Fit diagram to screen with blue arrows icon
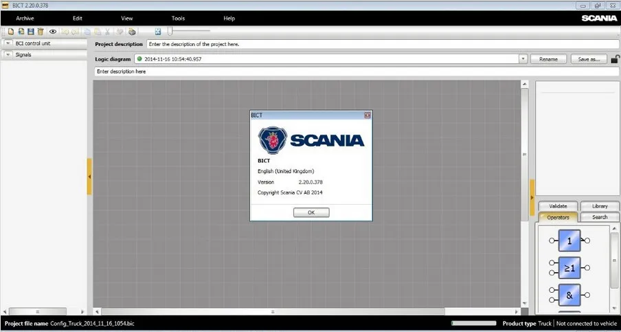 158,32
